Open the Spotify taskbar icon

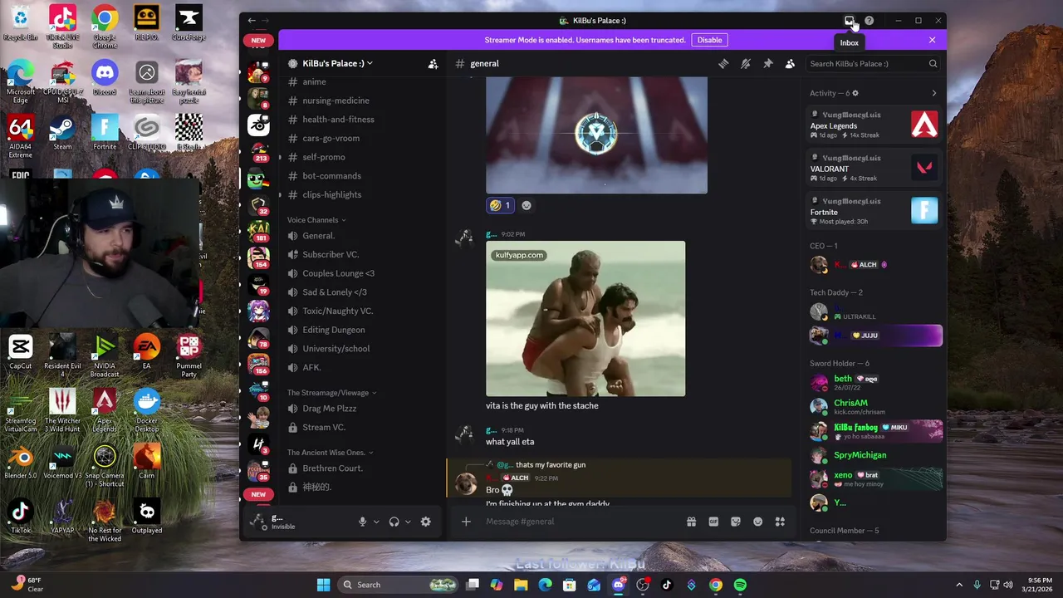tap(740, 585)
